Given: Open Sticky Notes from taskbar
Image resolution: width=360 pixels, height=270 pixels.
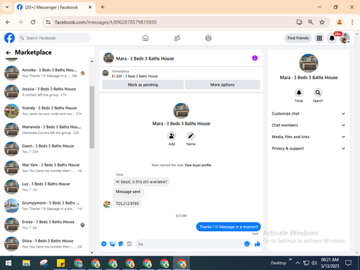Looking at the screenshot, I should click(60, 264).
